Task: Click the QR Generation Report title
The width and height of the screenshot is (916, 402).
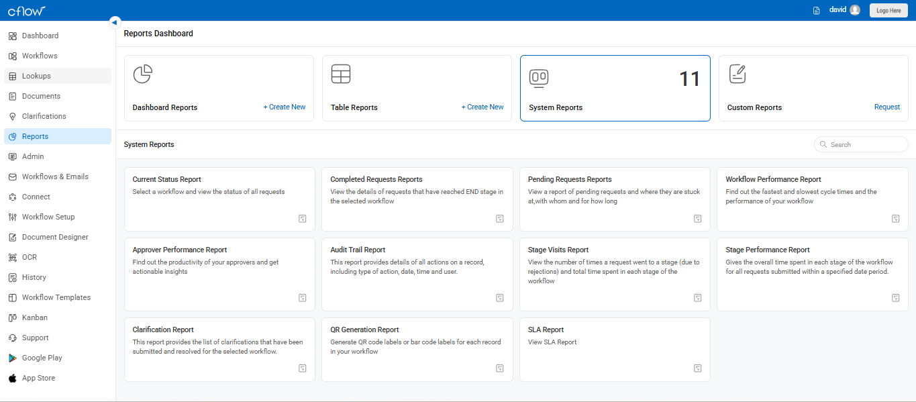Action: tap(364, 330)
